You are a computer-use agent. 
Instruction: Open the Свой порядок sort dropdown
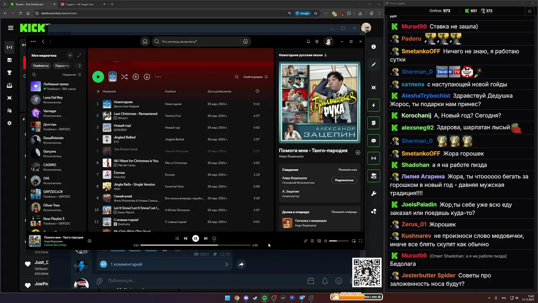pyautogui.click(x=256, y=77)
